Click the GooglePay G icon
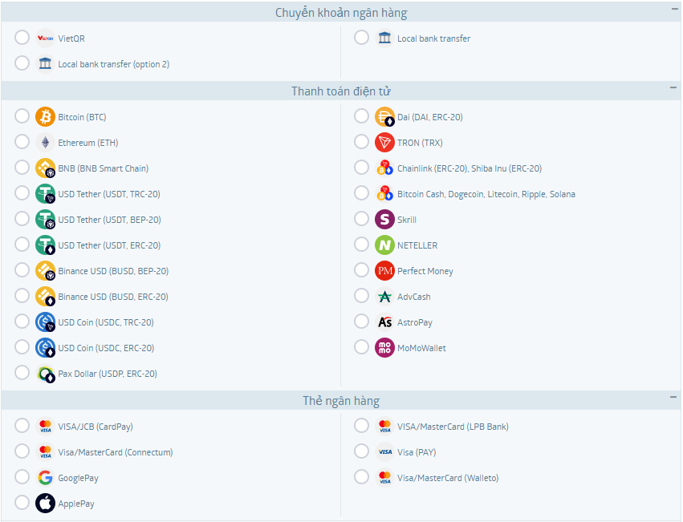Viewport: 683px width, 522px height. [x=45, y=478]
